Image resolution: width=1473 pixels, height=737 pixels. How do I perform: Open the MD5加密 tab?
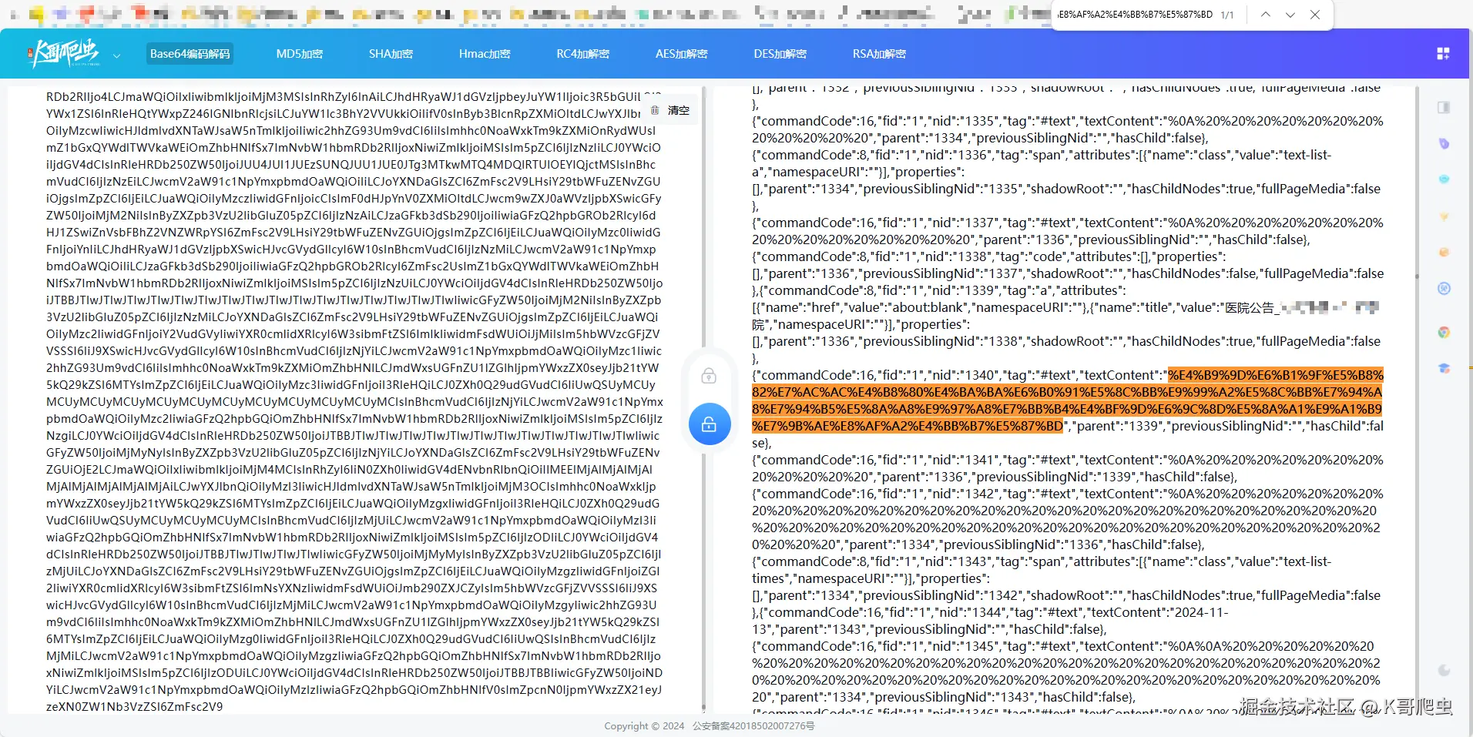300,54
